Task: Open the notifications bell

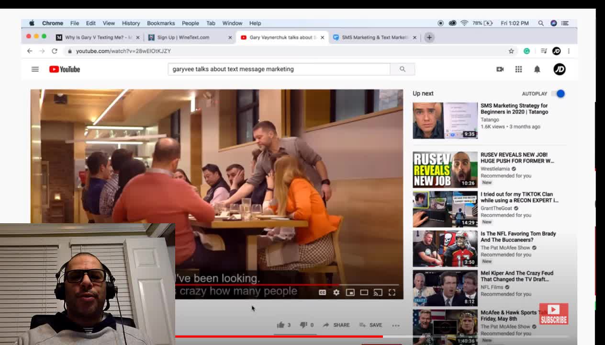Action: pyautogui.click(x=537, y=69)
